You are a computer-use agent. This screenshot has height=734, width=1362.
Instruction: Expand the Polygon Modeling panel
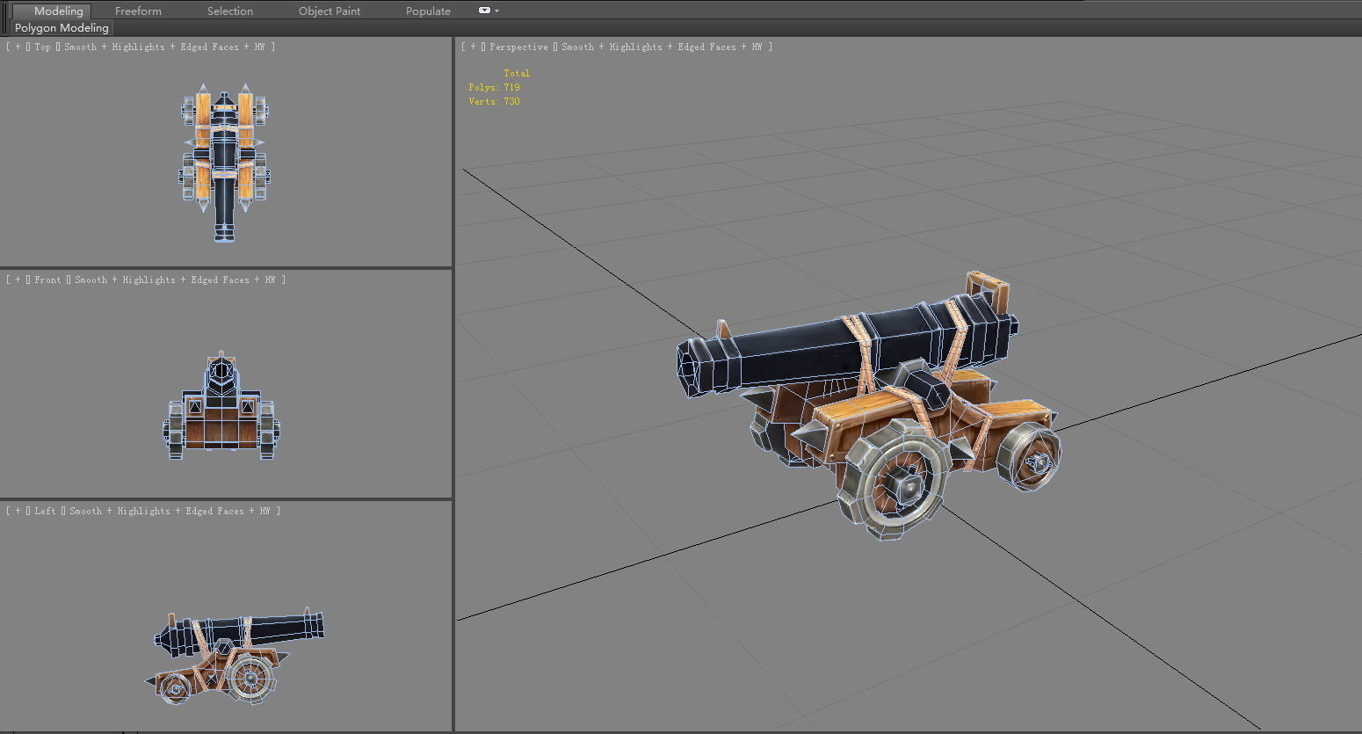click(x=62, y=28)
